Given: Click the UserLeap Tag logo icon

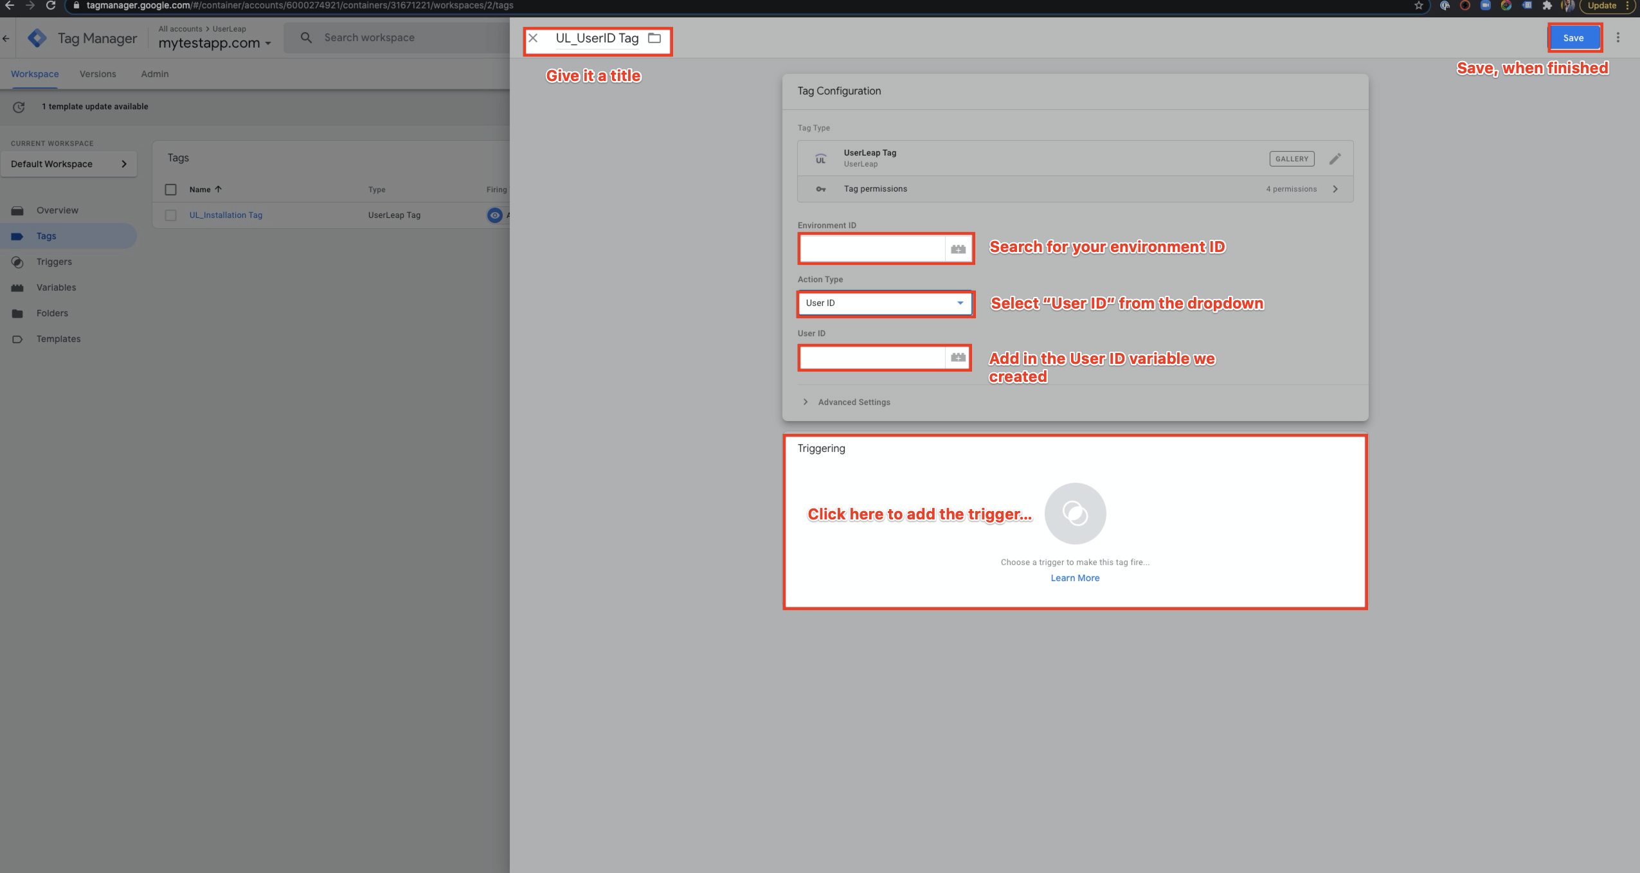Looking at the screenshot, I should 821,158.
